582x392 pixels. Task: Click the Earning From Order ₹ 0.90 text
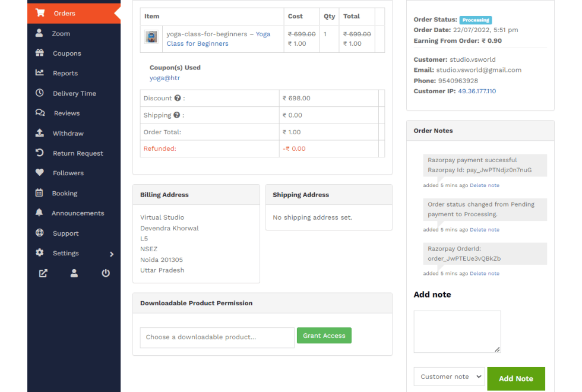pos(458,40)
